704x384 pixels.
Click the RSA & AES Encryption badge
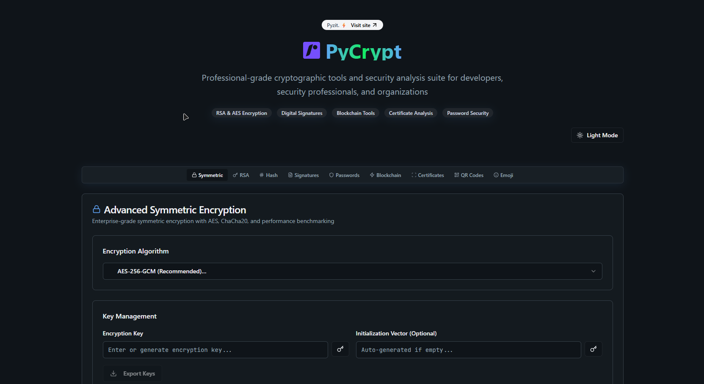point(242,113)
